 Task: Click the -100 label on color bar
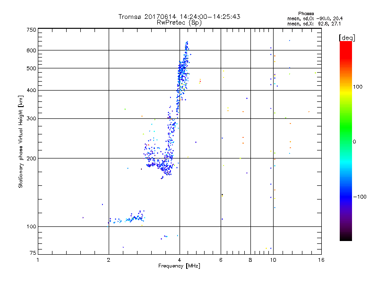[x=360, y=197]
